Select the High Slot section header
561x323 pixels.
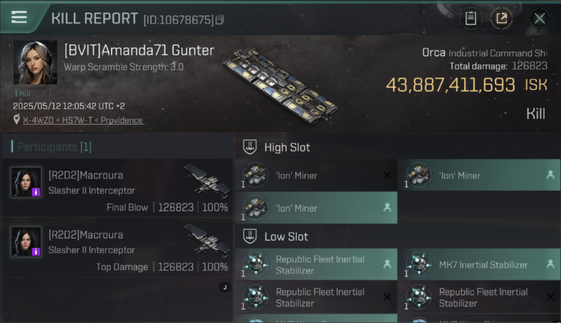pyautogui.click(x=287, y=147)
